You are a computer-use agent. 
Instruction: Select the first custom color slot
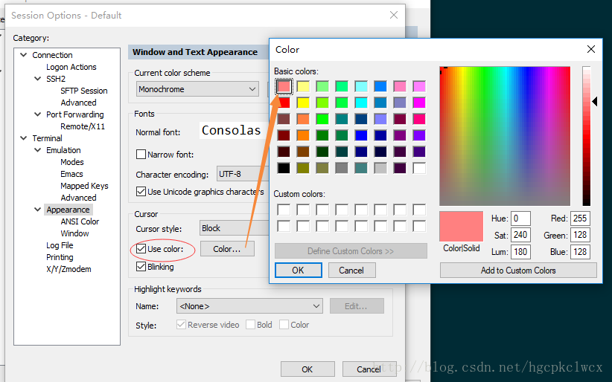click(284, 210)
